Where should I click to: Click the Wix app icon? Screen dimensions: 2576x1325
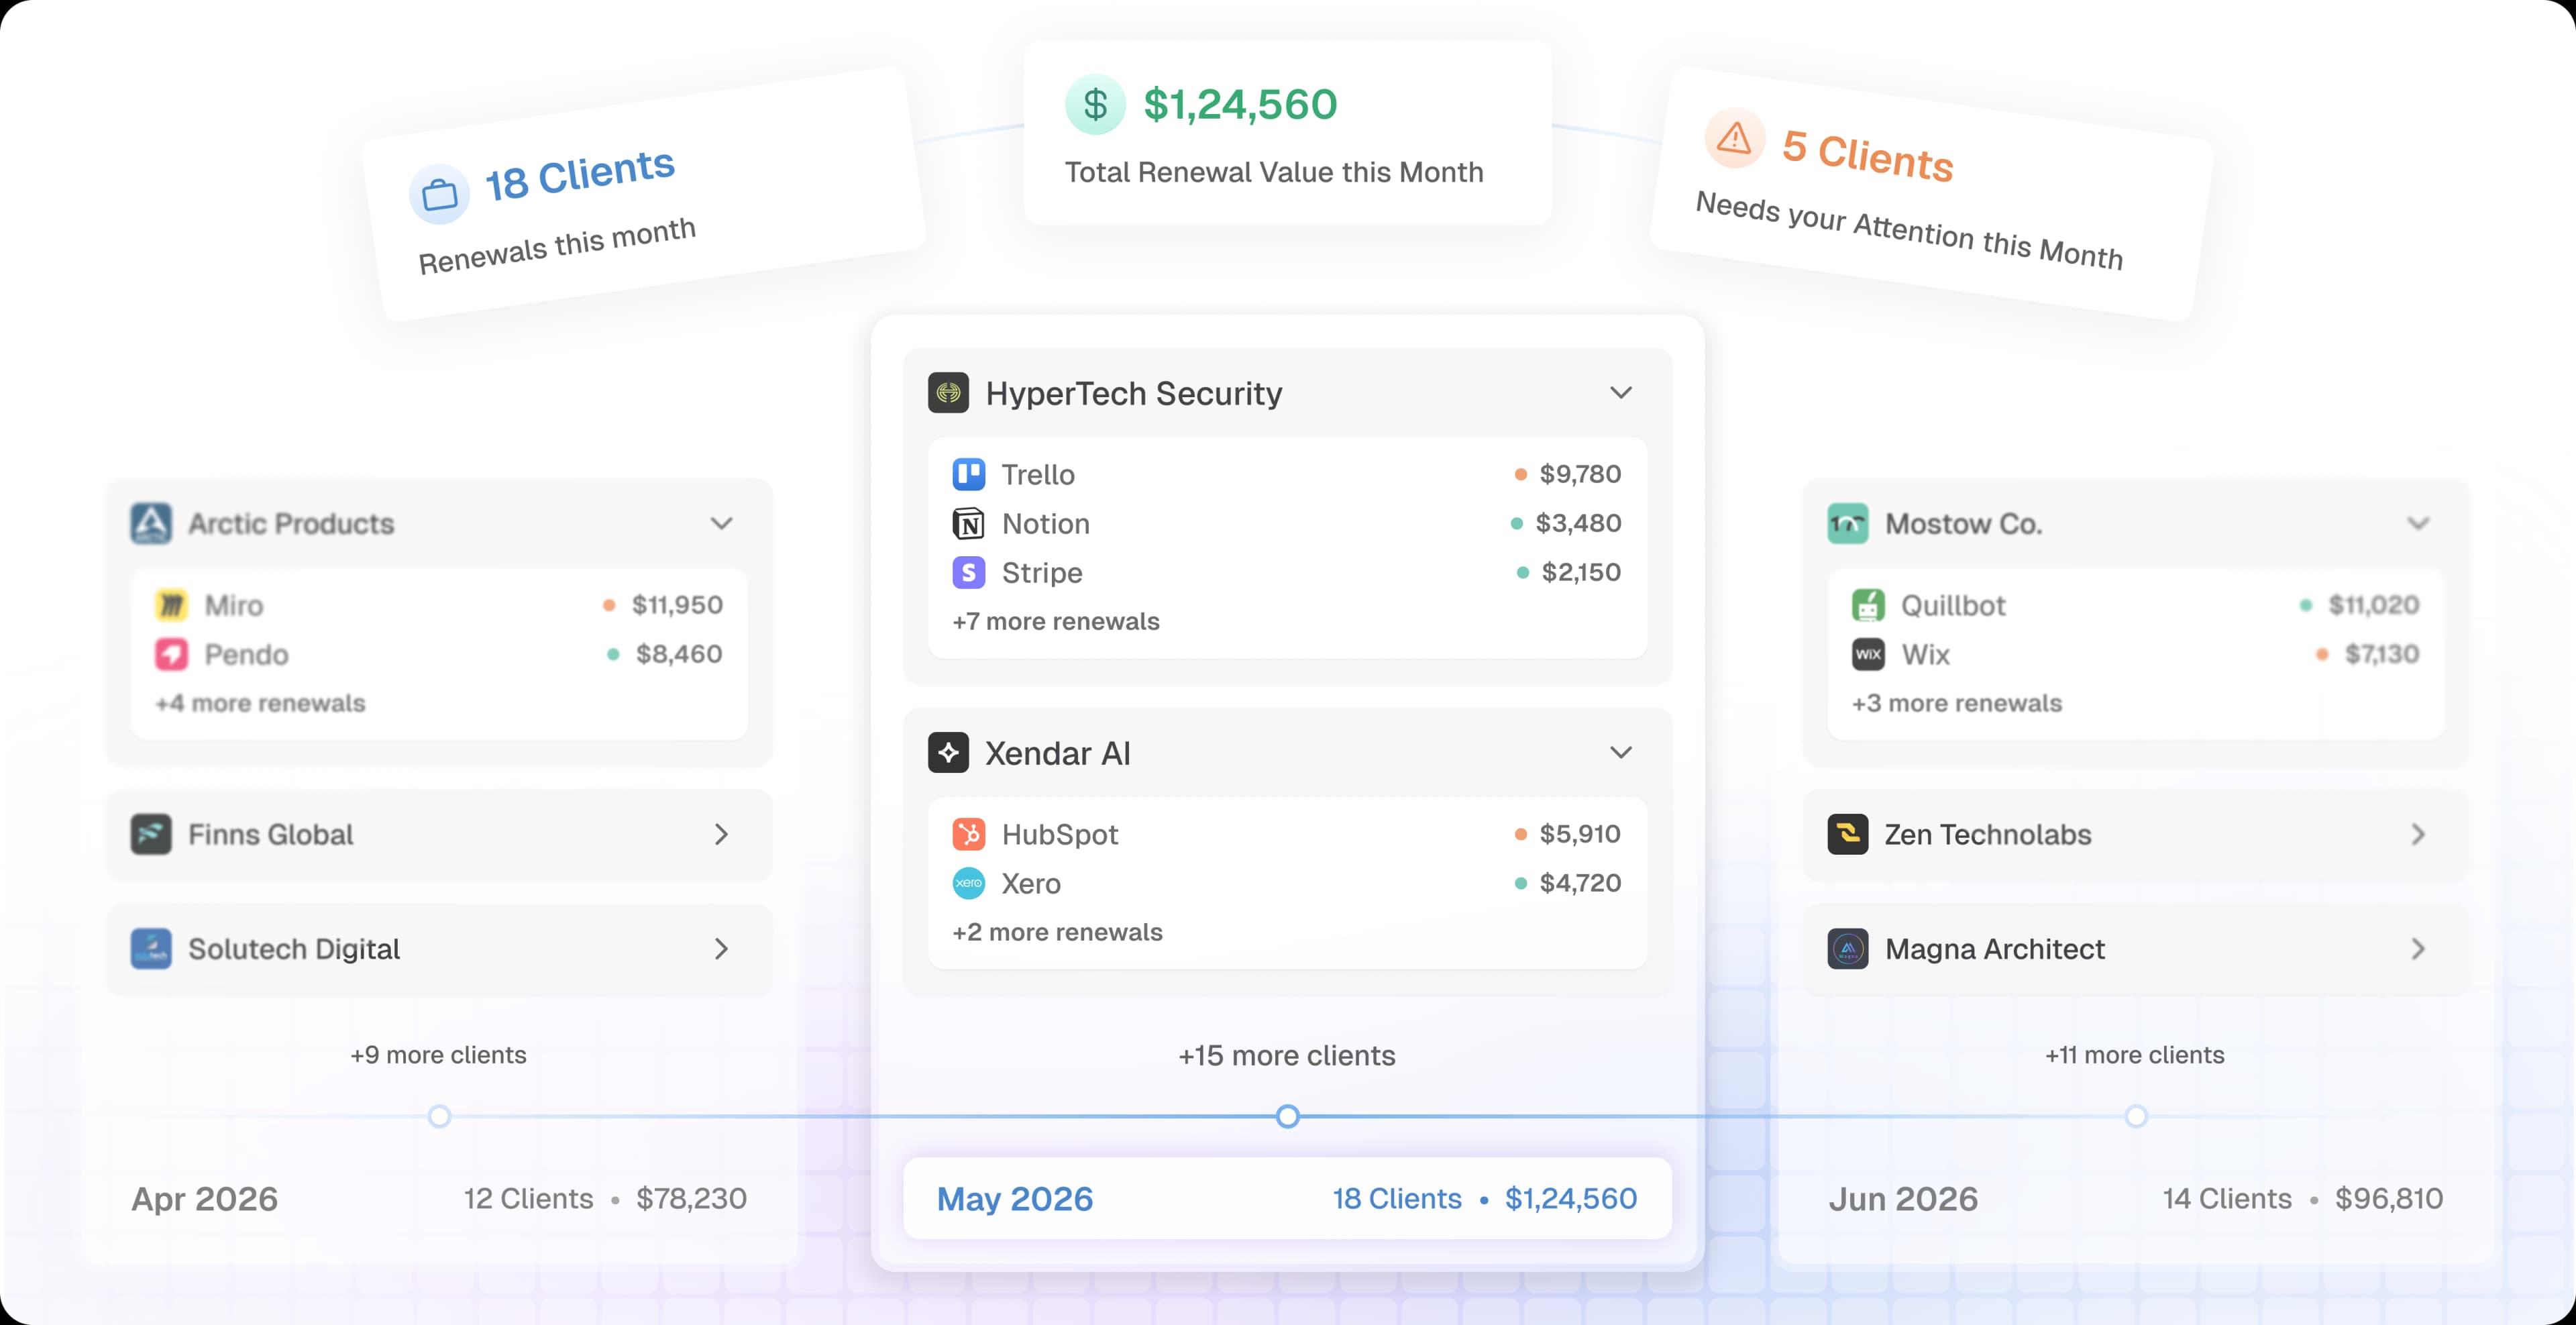[1868, 654]
